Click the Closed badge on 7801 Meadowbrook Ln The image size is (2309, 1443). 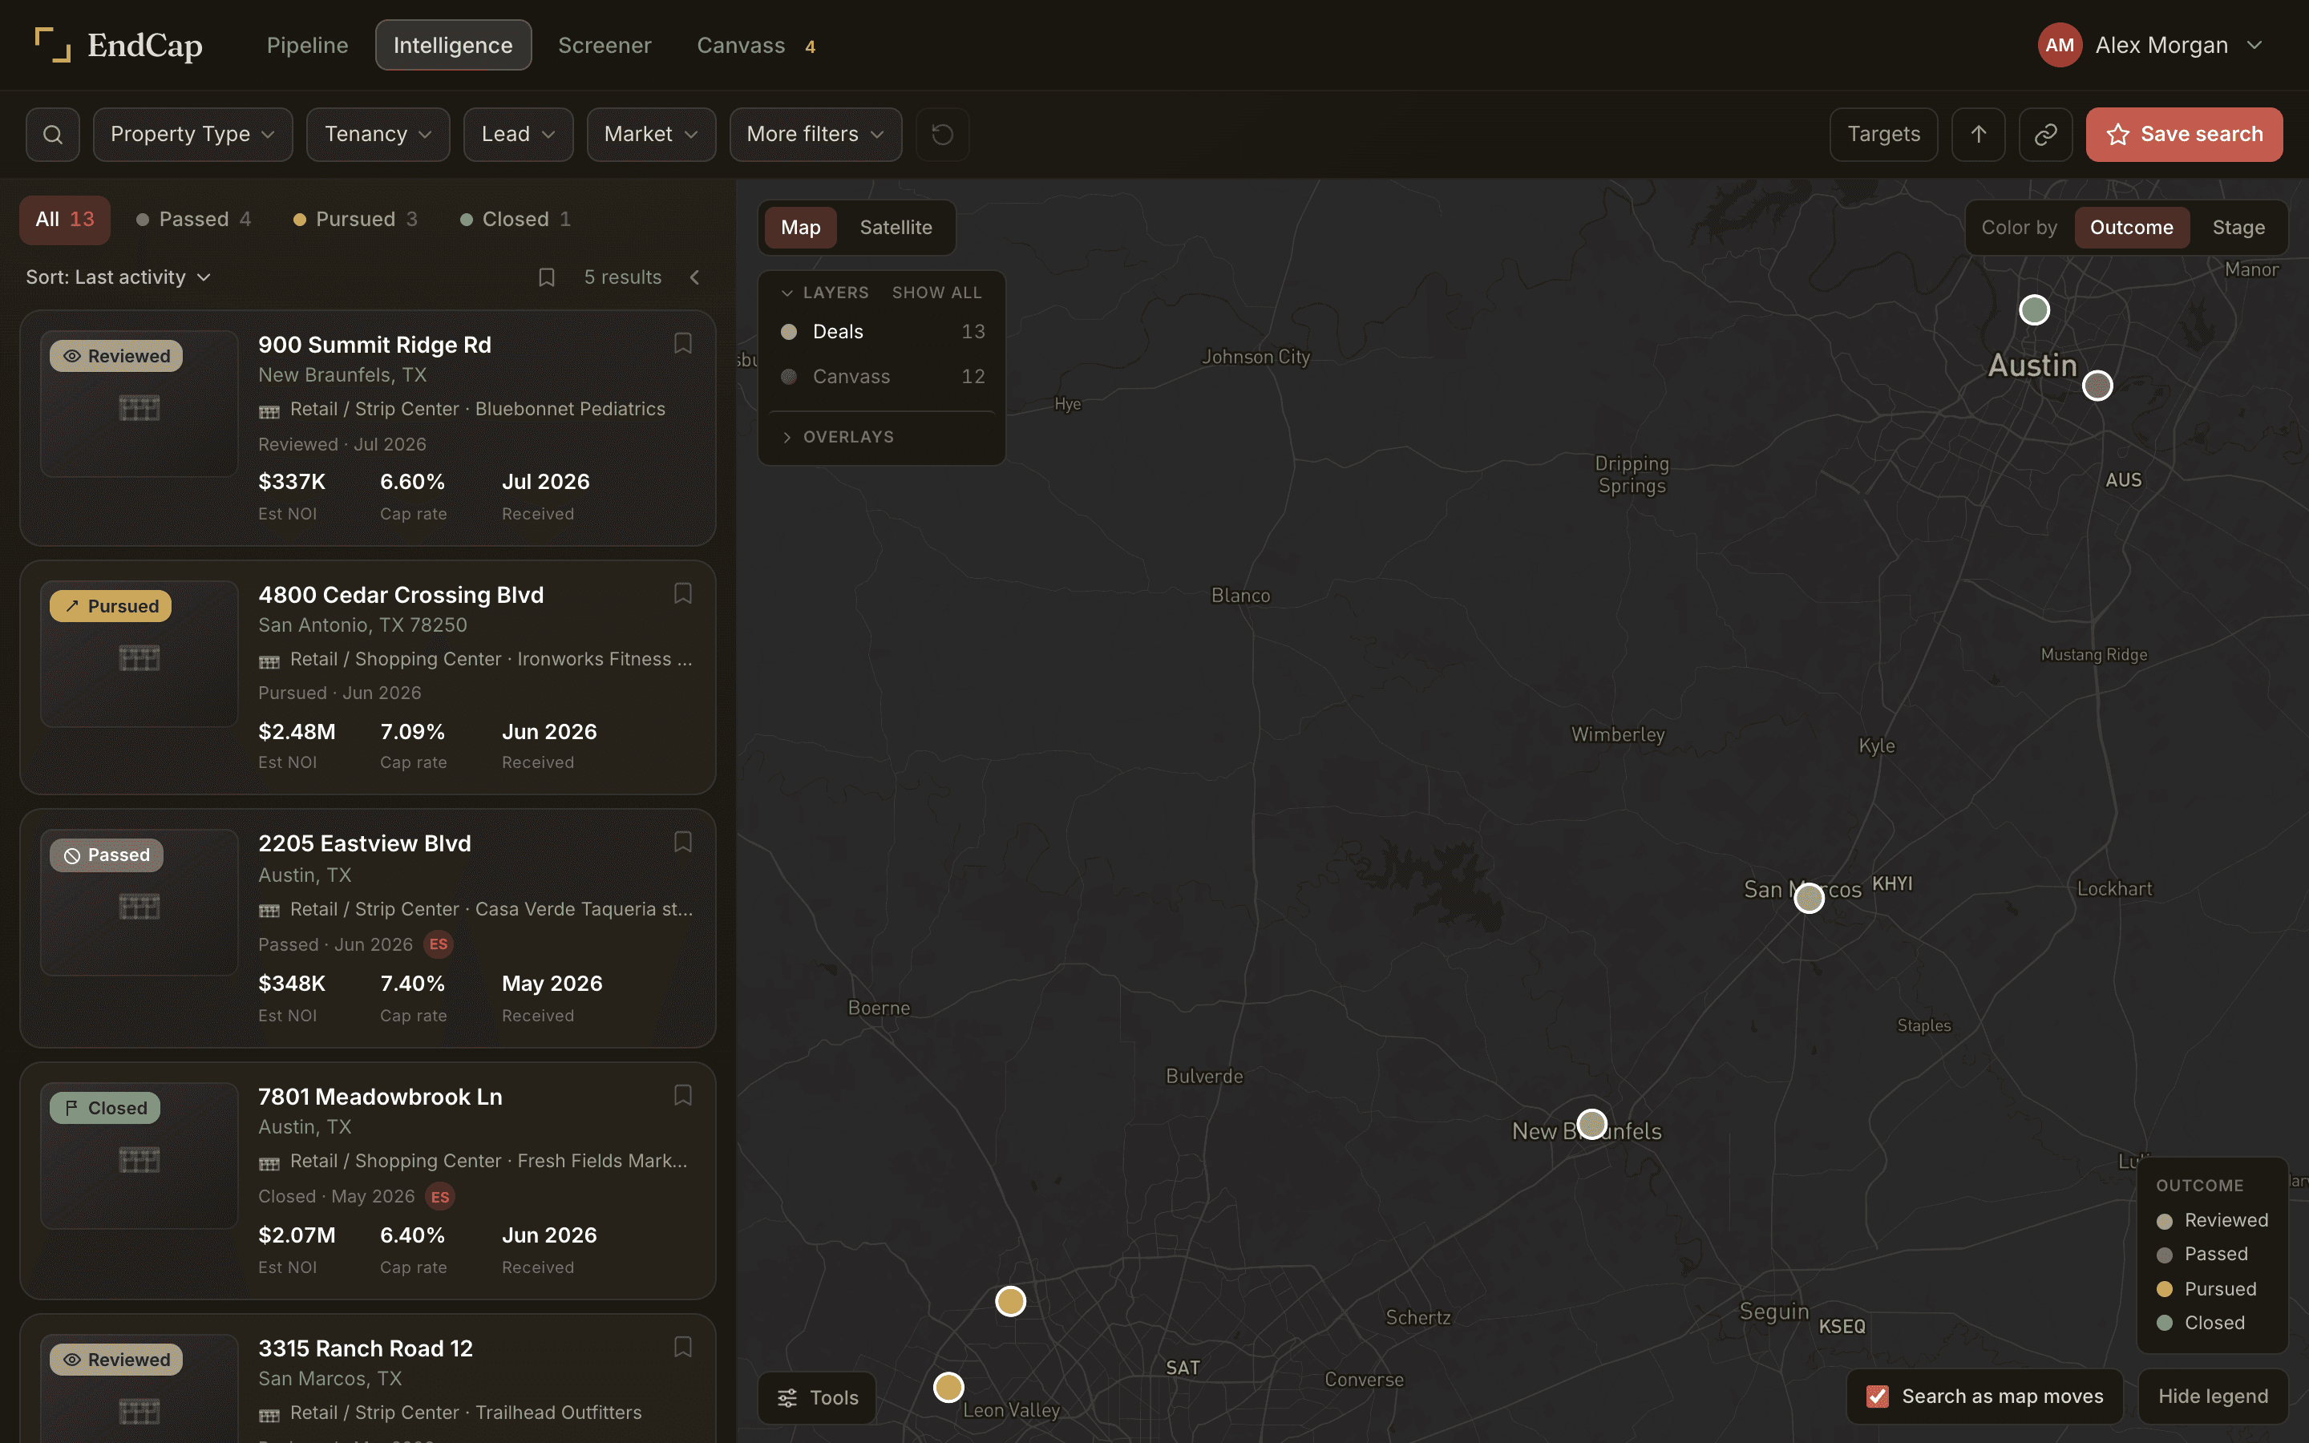click(105, 1108)
